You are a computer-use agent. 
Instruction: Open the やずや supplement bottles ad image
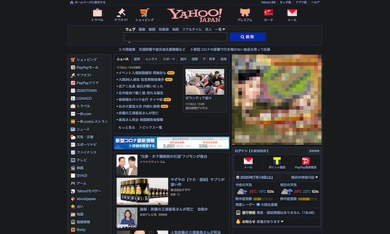(142, 191)
